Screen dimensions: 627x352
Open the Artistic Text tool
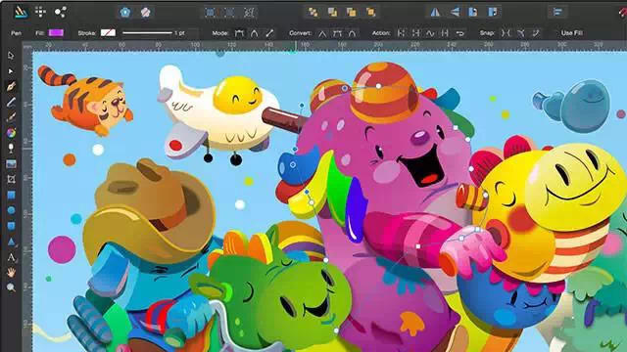(x=11, y=257)
